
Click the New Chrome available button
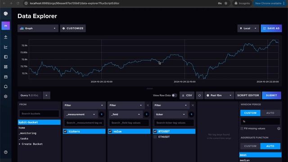tap(270, 3)
